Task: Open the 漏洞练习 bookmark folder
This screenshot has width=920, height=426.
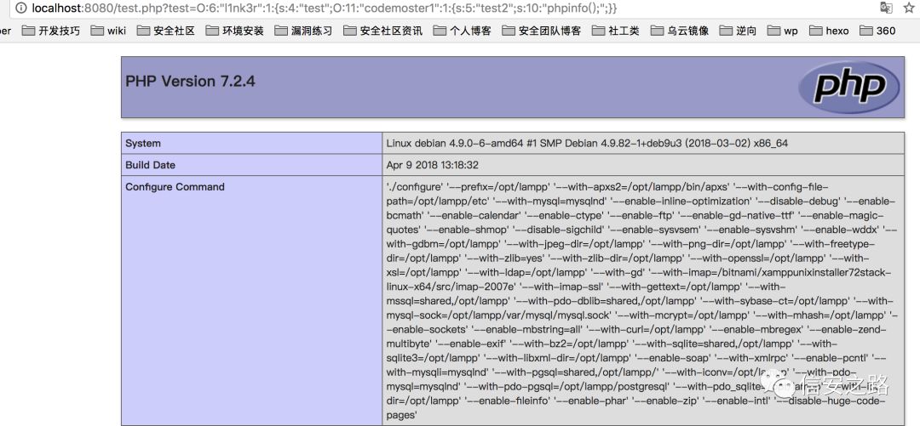Action: (303, 31)
